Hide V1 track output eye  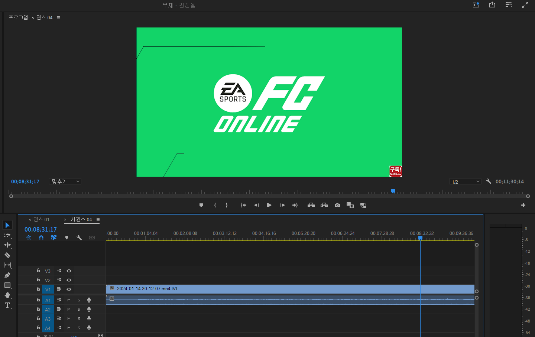pos(69,289)
